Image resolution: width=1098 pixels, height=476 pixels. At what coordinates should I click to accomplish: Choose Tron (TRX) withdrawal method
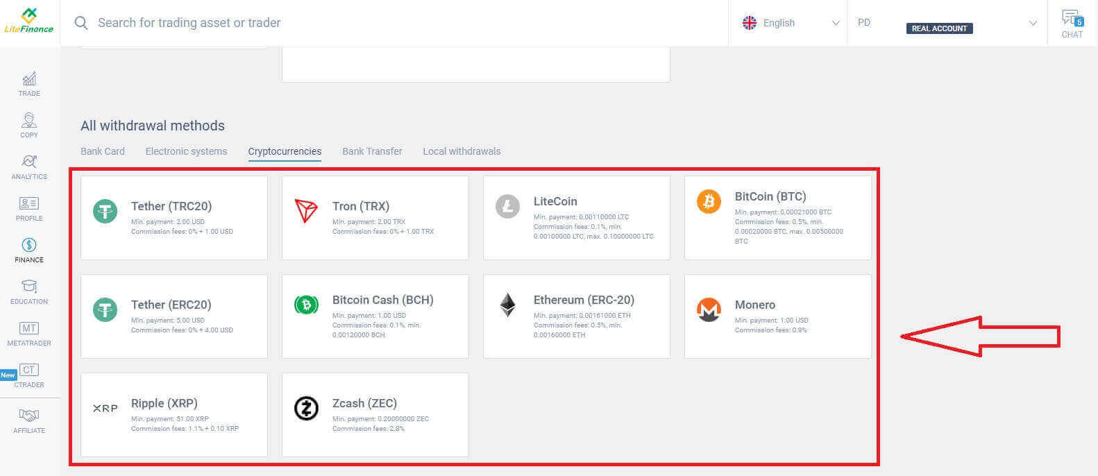point(375,218)
